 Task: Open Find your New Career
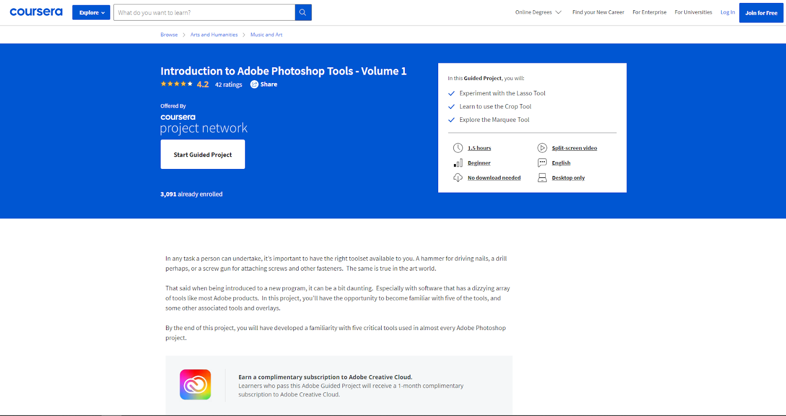tap(598, 12)
